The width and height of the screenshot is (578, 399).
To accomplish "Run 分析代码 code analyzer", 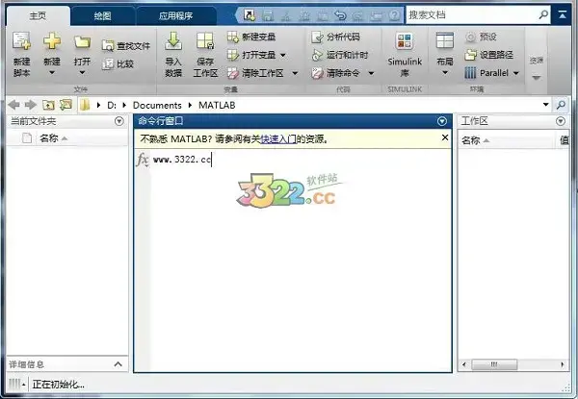I will pos(335,37).
